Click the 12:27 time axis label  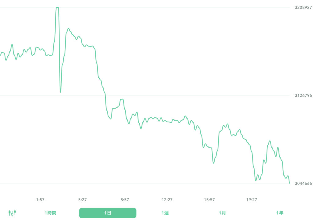pyautogui.click(x=167, y=199)
